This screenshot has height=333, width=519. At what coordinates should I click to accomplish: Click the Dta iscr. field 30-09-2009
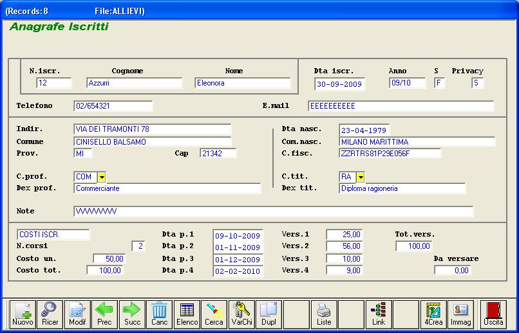(x=339, y=84)
